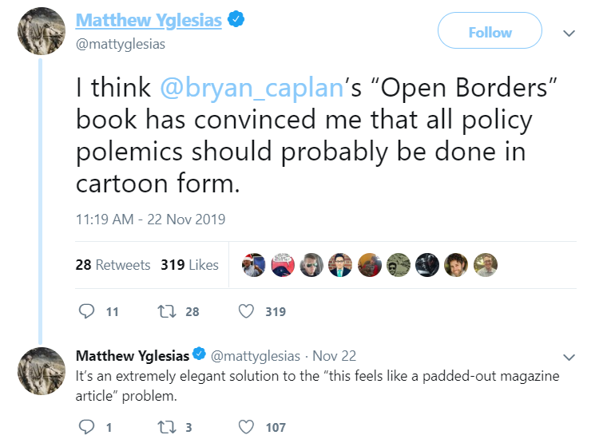This screenshot has width=603, height=443.
Task: Open the reply tweet's chevron menu
Action: (569, 356)
